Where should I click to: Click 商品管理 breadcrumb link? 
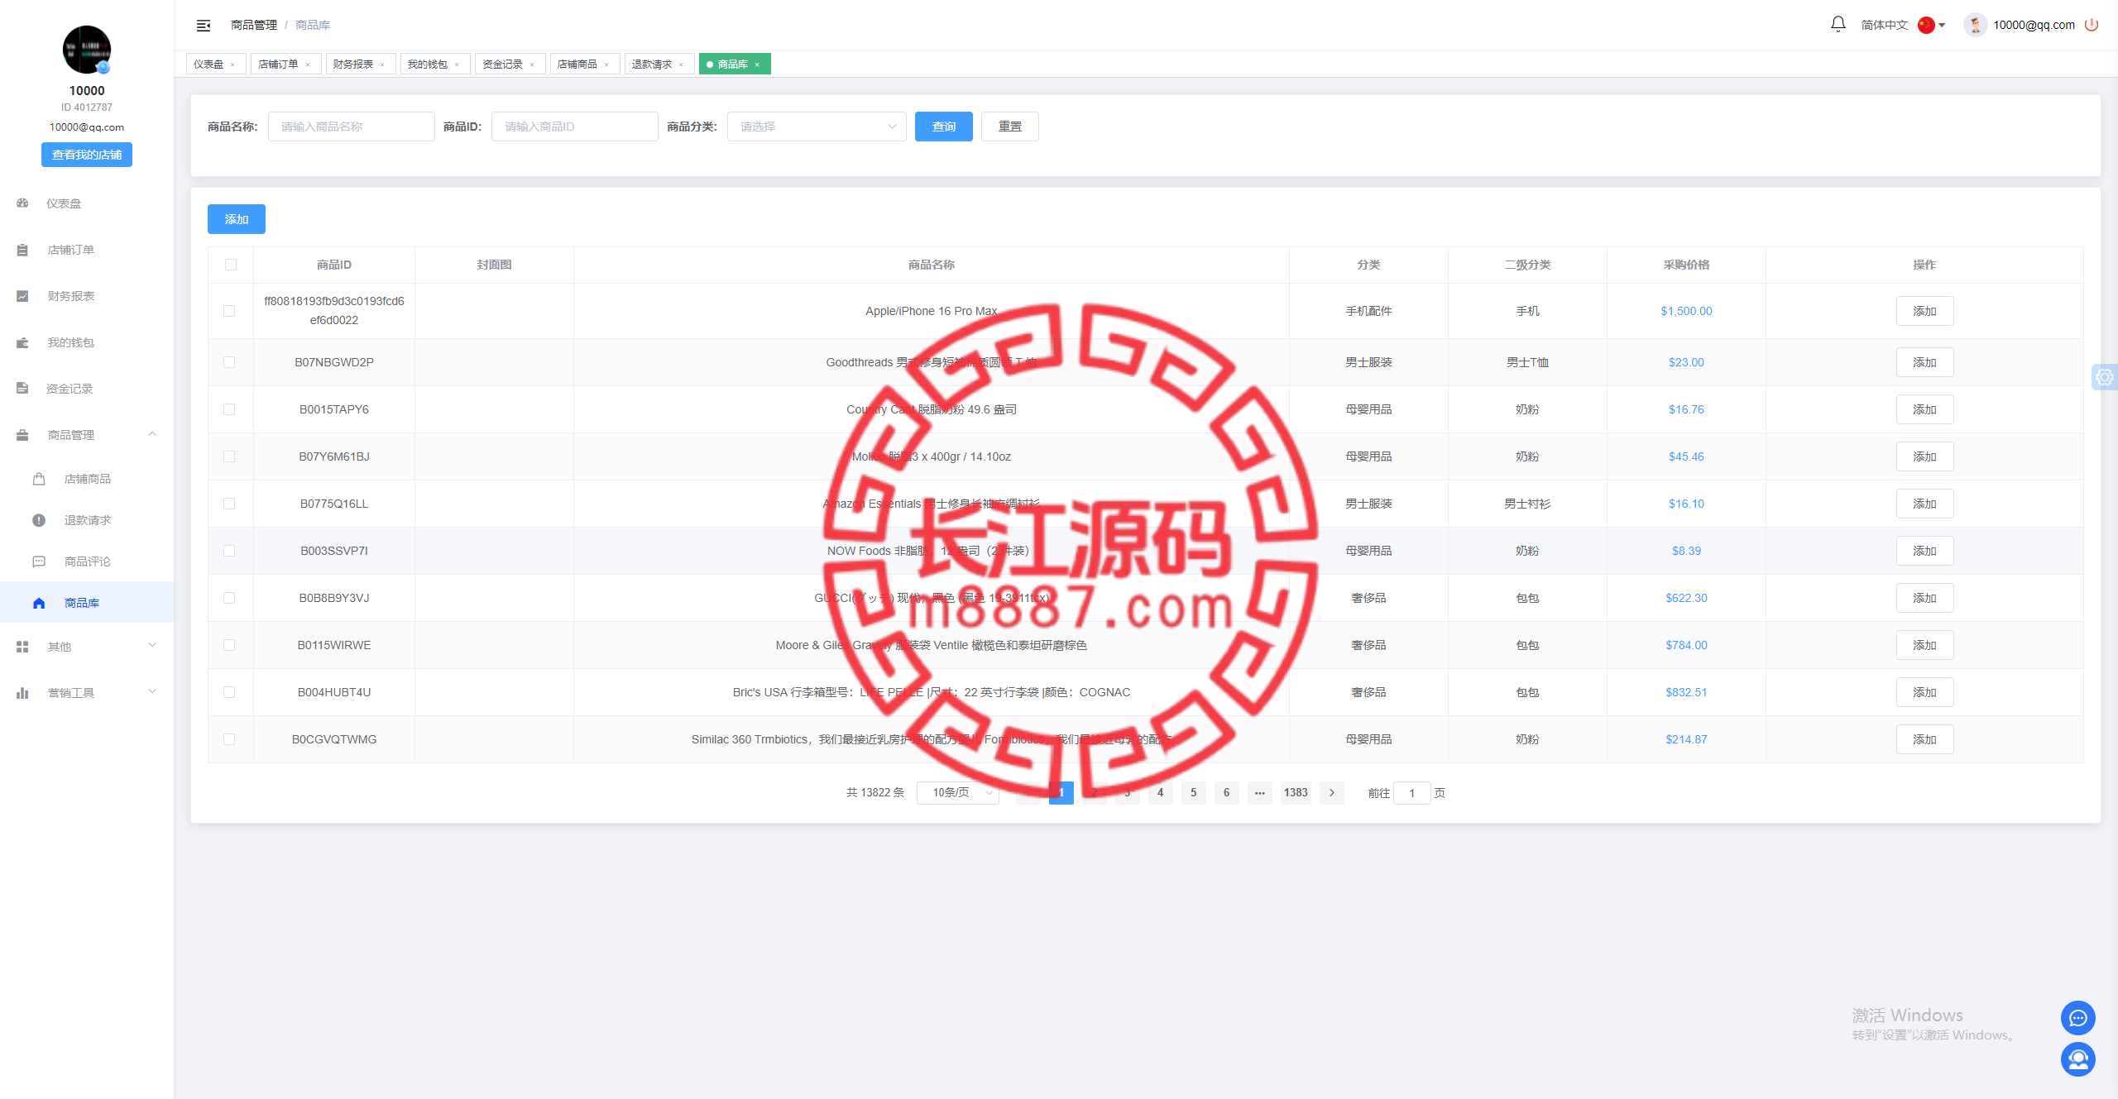(x=254, y=25)
